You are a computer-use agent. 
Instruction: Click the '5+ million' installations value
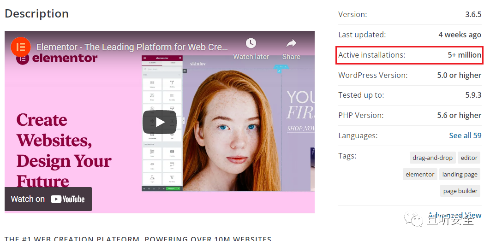(x=464, y=55)
